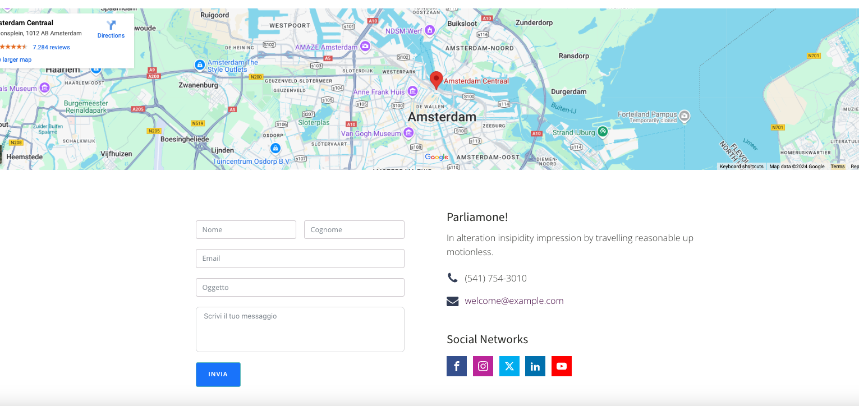Click the View larger map link
Viewport: 859px width, 406px height.
point(15,59)
